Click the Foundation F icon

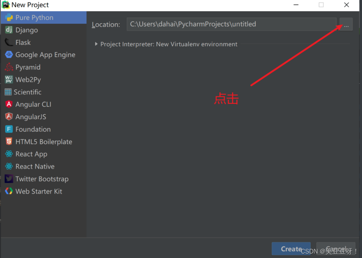click(9, 129)
